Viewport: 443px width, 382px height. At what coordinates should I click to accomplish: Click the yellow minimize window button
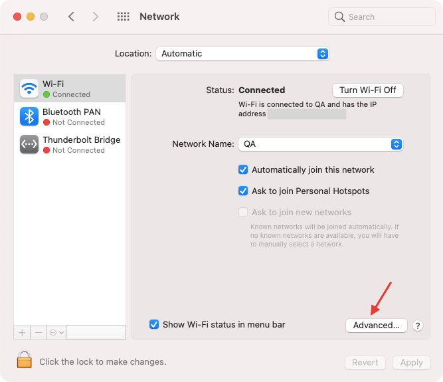[31, 17]
